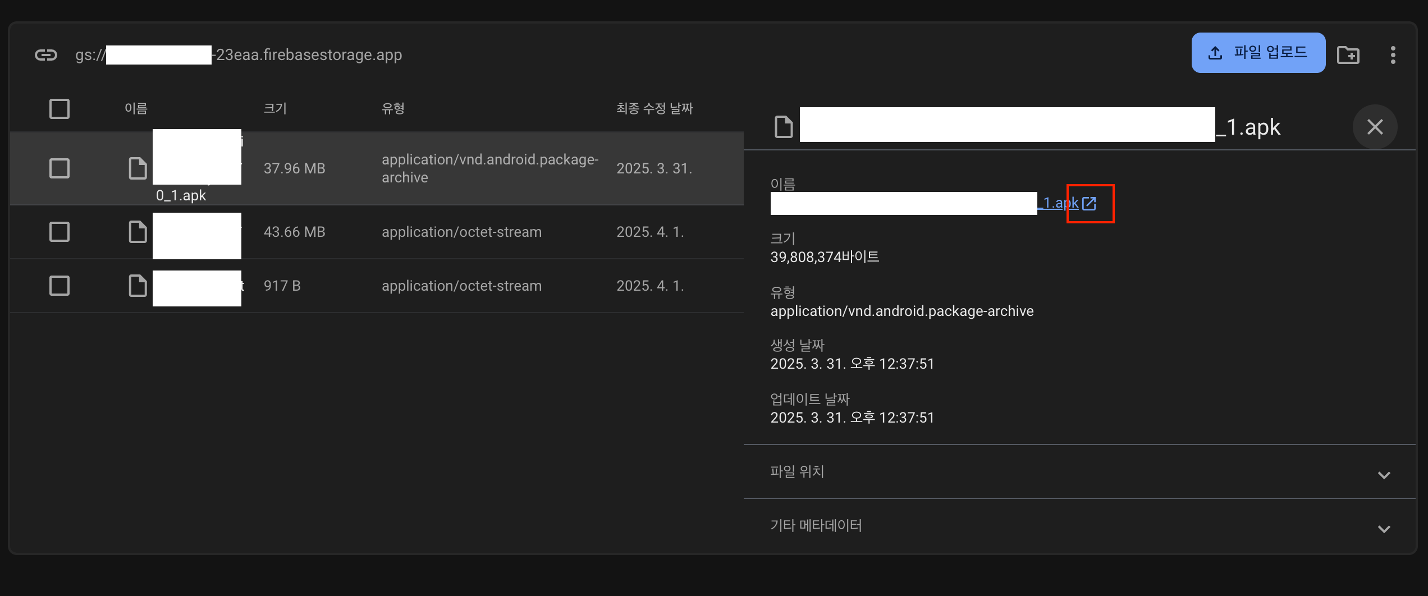The image size is (1428, 596).
Task: Click the open-in-new-tab icon beside the apk name
Action: coord(1089,203)
